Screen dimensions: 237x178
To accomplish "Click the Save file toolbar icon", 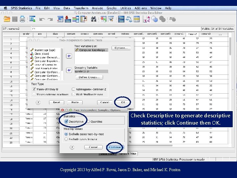I will 15,19.
